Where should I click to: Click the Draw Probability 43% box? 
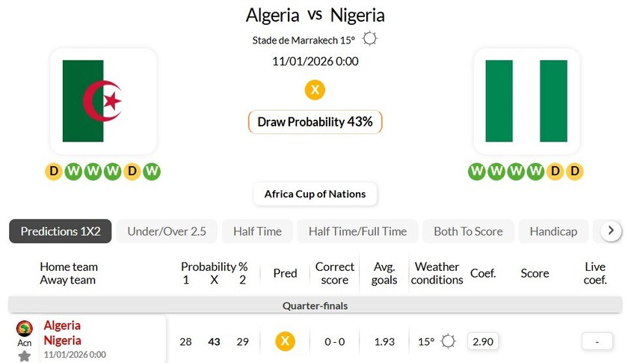pos(315,121)
